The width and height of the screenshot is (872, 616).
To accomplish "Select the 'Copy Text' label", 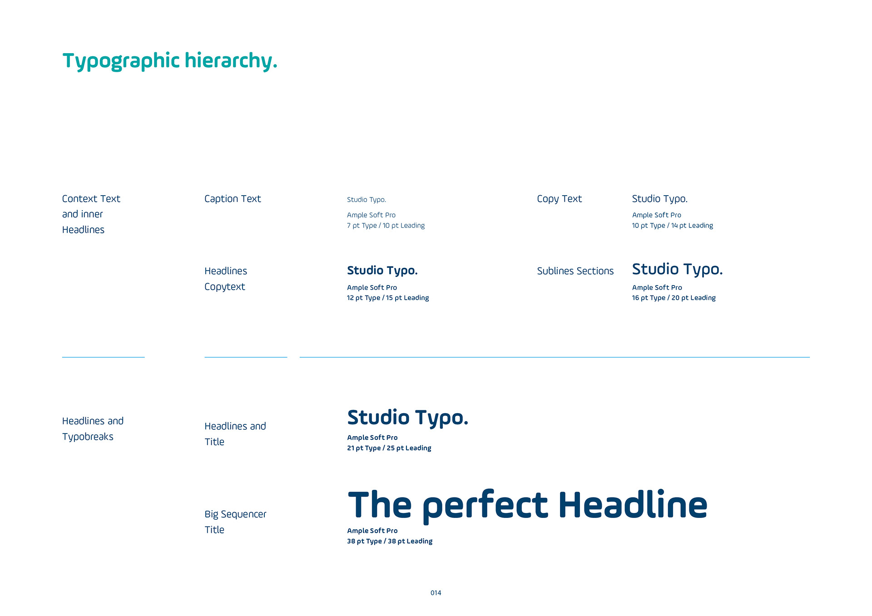I will 559,199.
